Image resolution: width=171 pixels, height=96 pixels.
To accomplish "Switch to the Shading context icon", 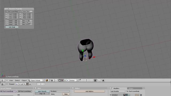I will pos(22,84).
